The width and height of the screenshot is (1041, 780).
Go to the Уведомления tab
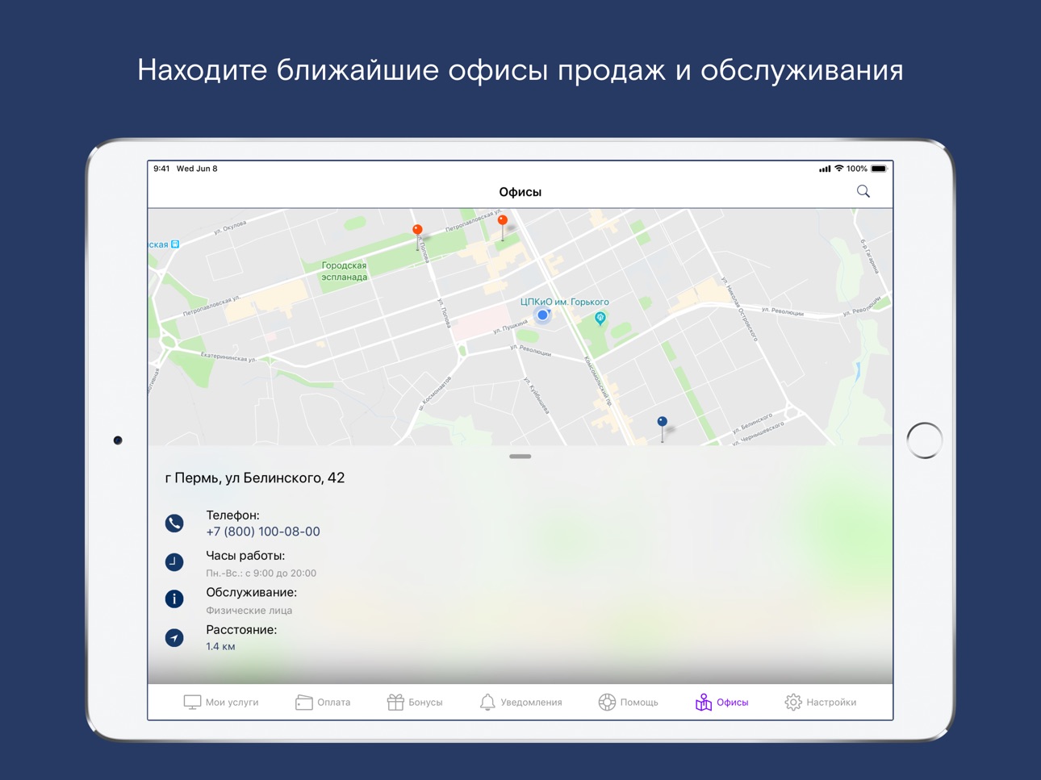[520, 703]
